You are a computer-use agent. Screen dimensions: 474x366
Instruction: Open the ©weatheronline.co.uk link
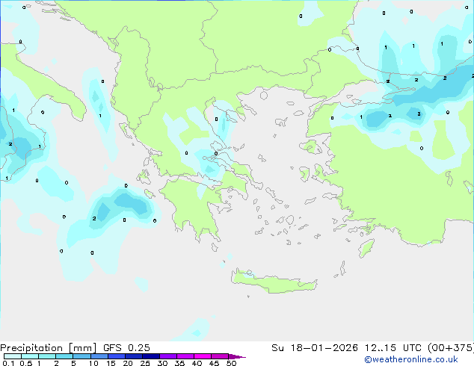tap(411, 359)
